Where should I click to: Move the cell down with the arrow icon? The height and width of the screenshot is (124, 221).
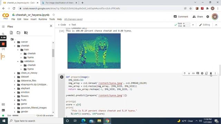click(189, 73)
